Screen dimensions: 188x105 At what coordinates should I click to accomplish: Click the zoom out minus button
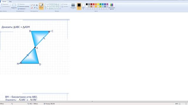pyautogui.click(x=179, y=104)
